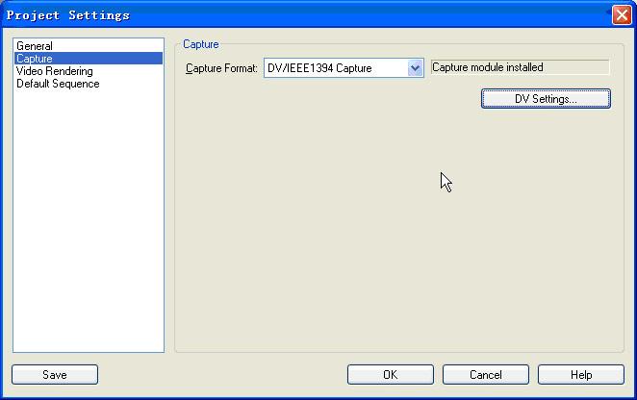Open Help for Project Settings
Screen dimensions: 637x400
581,374
